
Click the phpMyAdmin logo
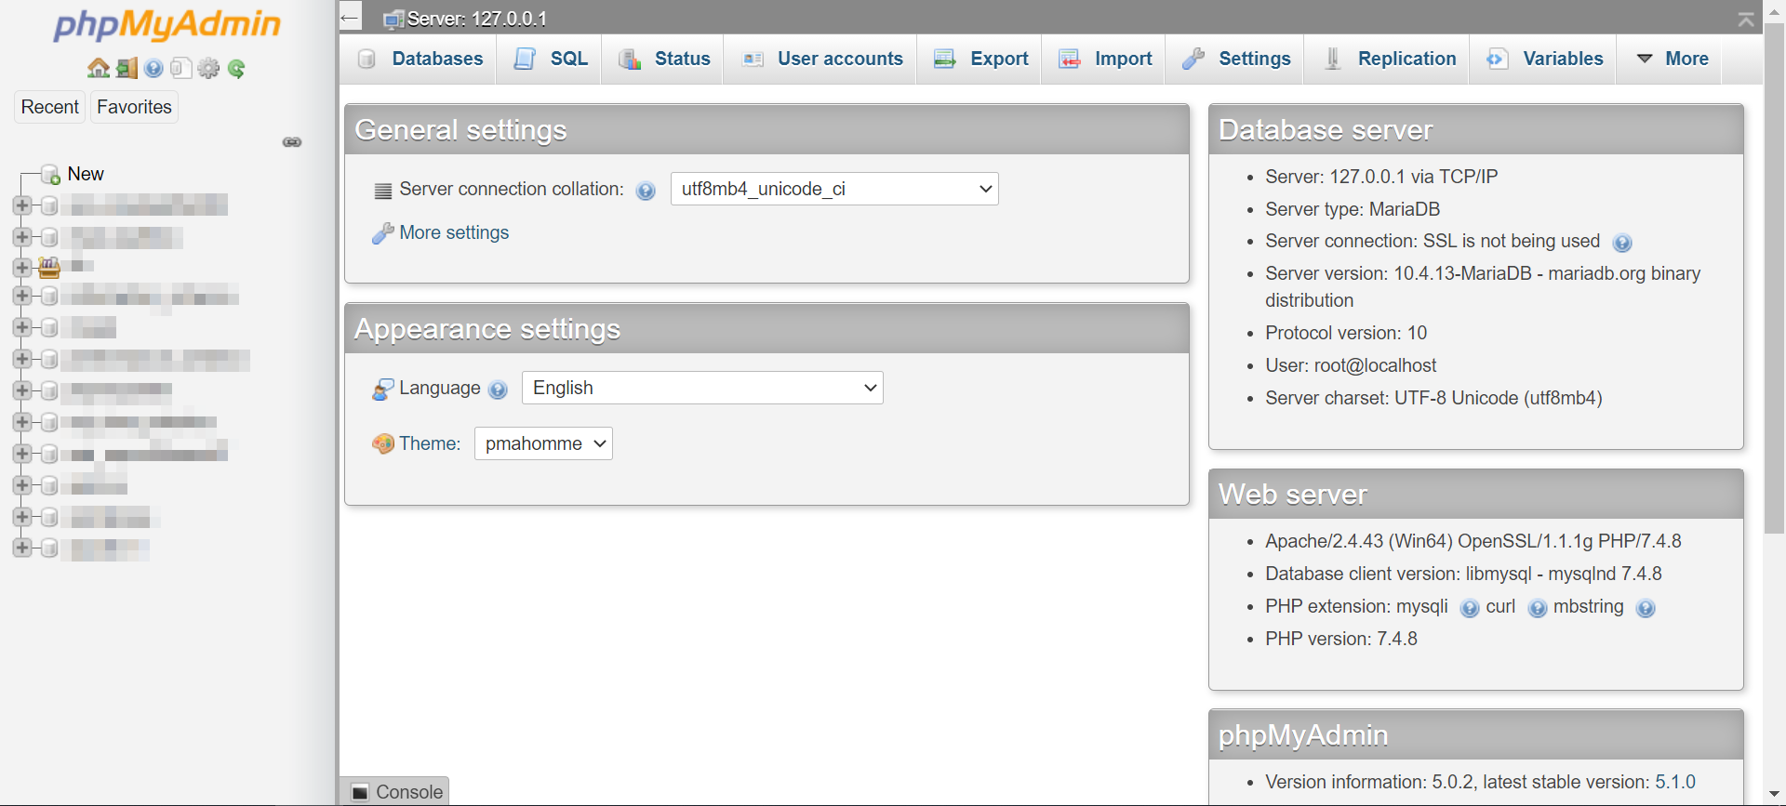click(167, 25)
